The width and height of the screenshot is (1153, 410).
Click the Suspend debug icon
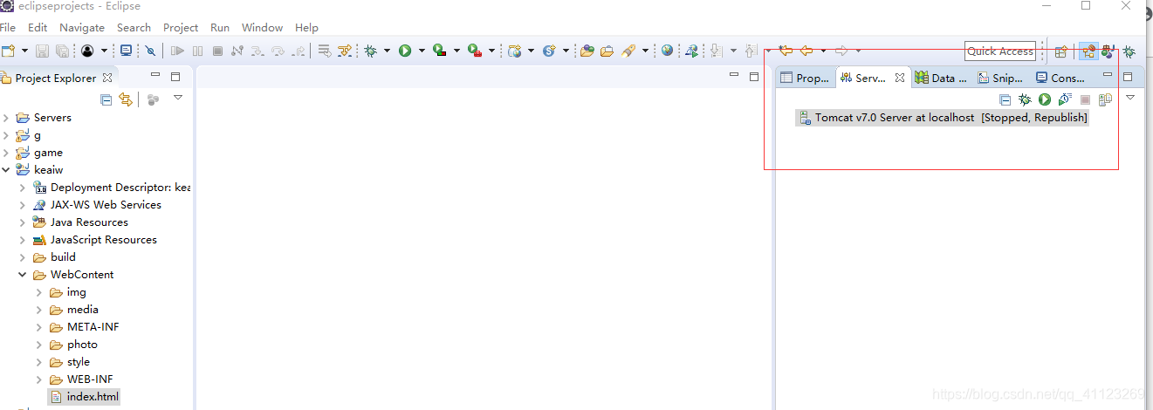197,51
